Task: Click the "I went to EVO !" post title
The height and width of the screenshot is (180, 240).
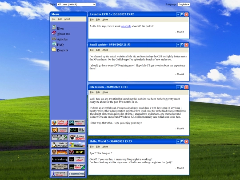Action: [100, 14]
